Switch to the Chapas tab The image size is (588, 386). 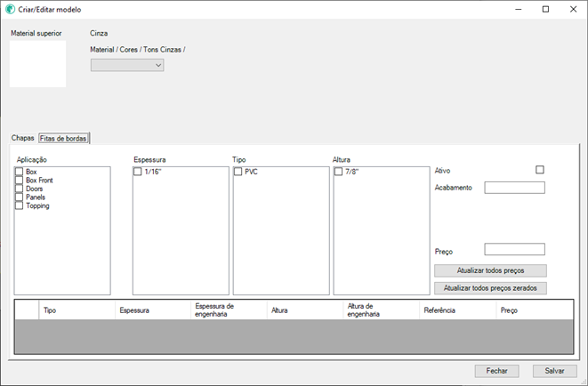point(22,138)
